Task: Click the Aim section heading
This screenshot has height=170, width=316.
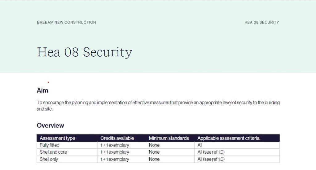Action: click(x=42, y=90)
